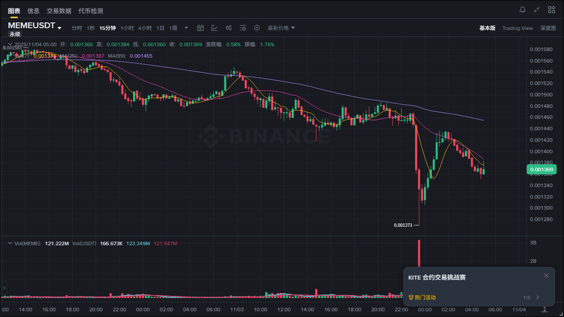The width and height of the screenshot is (564, 317).
Task: Close the KITE 合约交易挑战赛 popup
Action: click(546, 276)
